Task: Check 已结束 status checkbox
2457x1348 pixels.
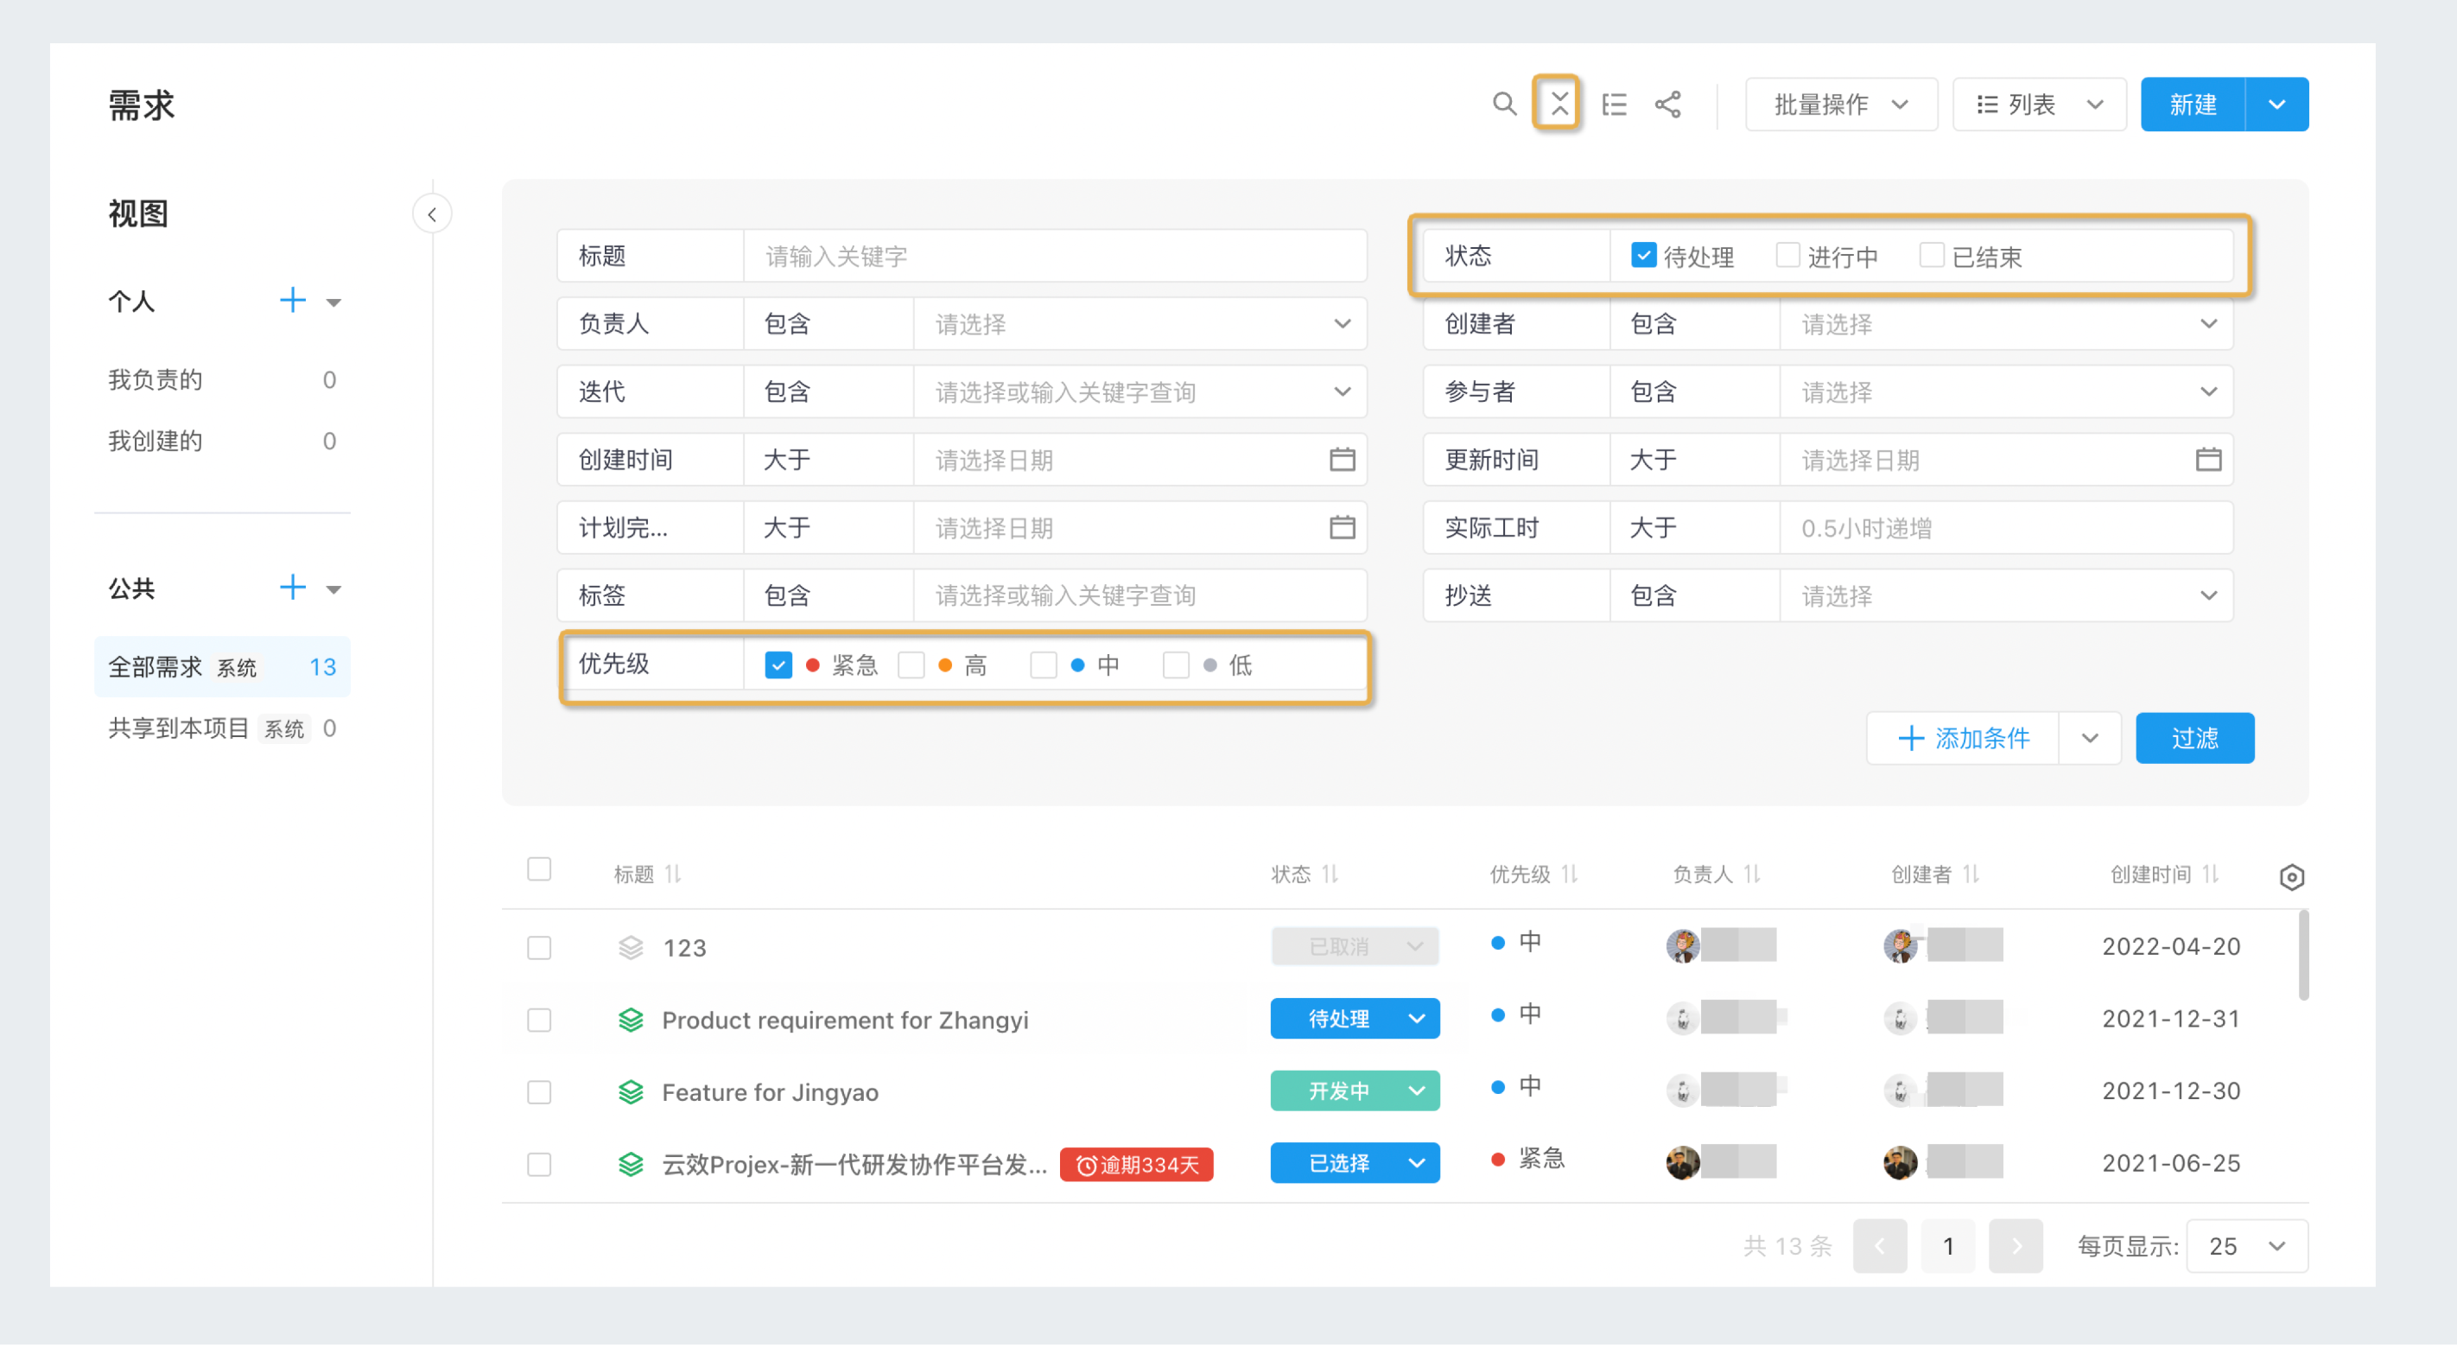Action: tap(1932, 255)
